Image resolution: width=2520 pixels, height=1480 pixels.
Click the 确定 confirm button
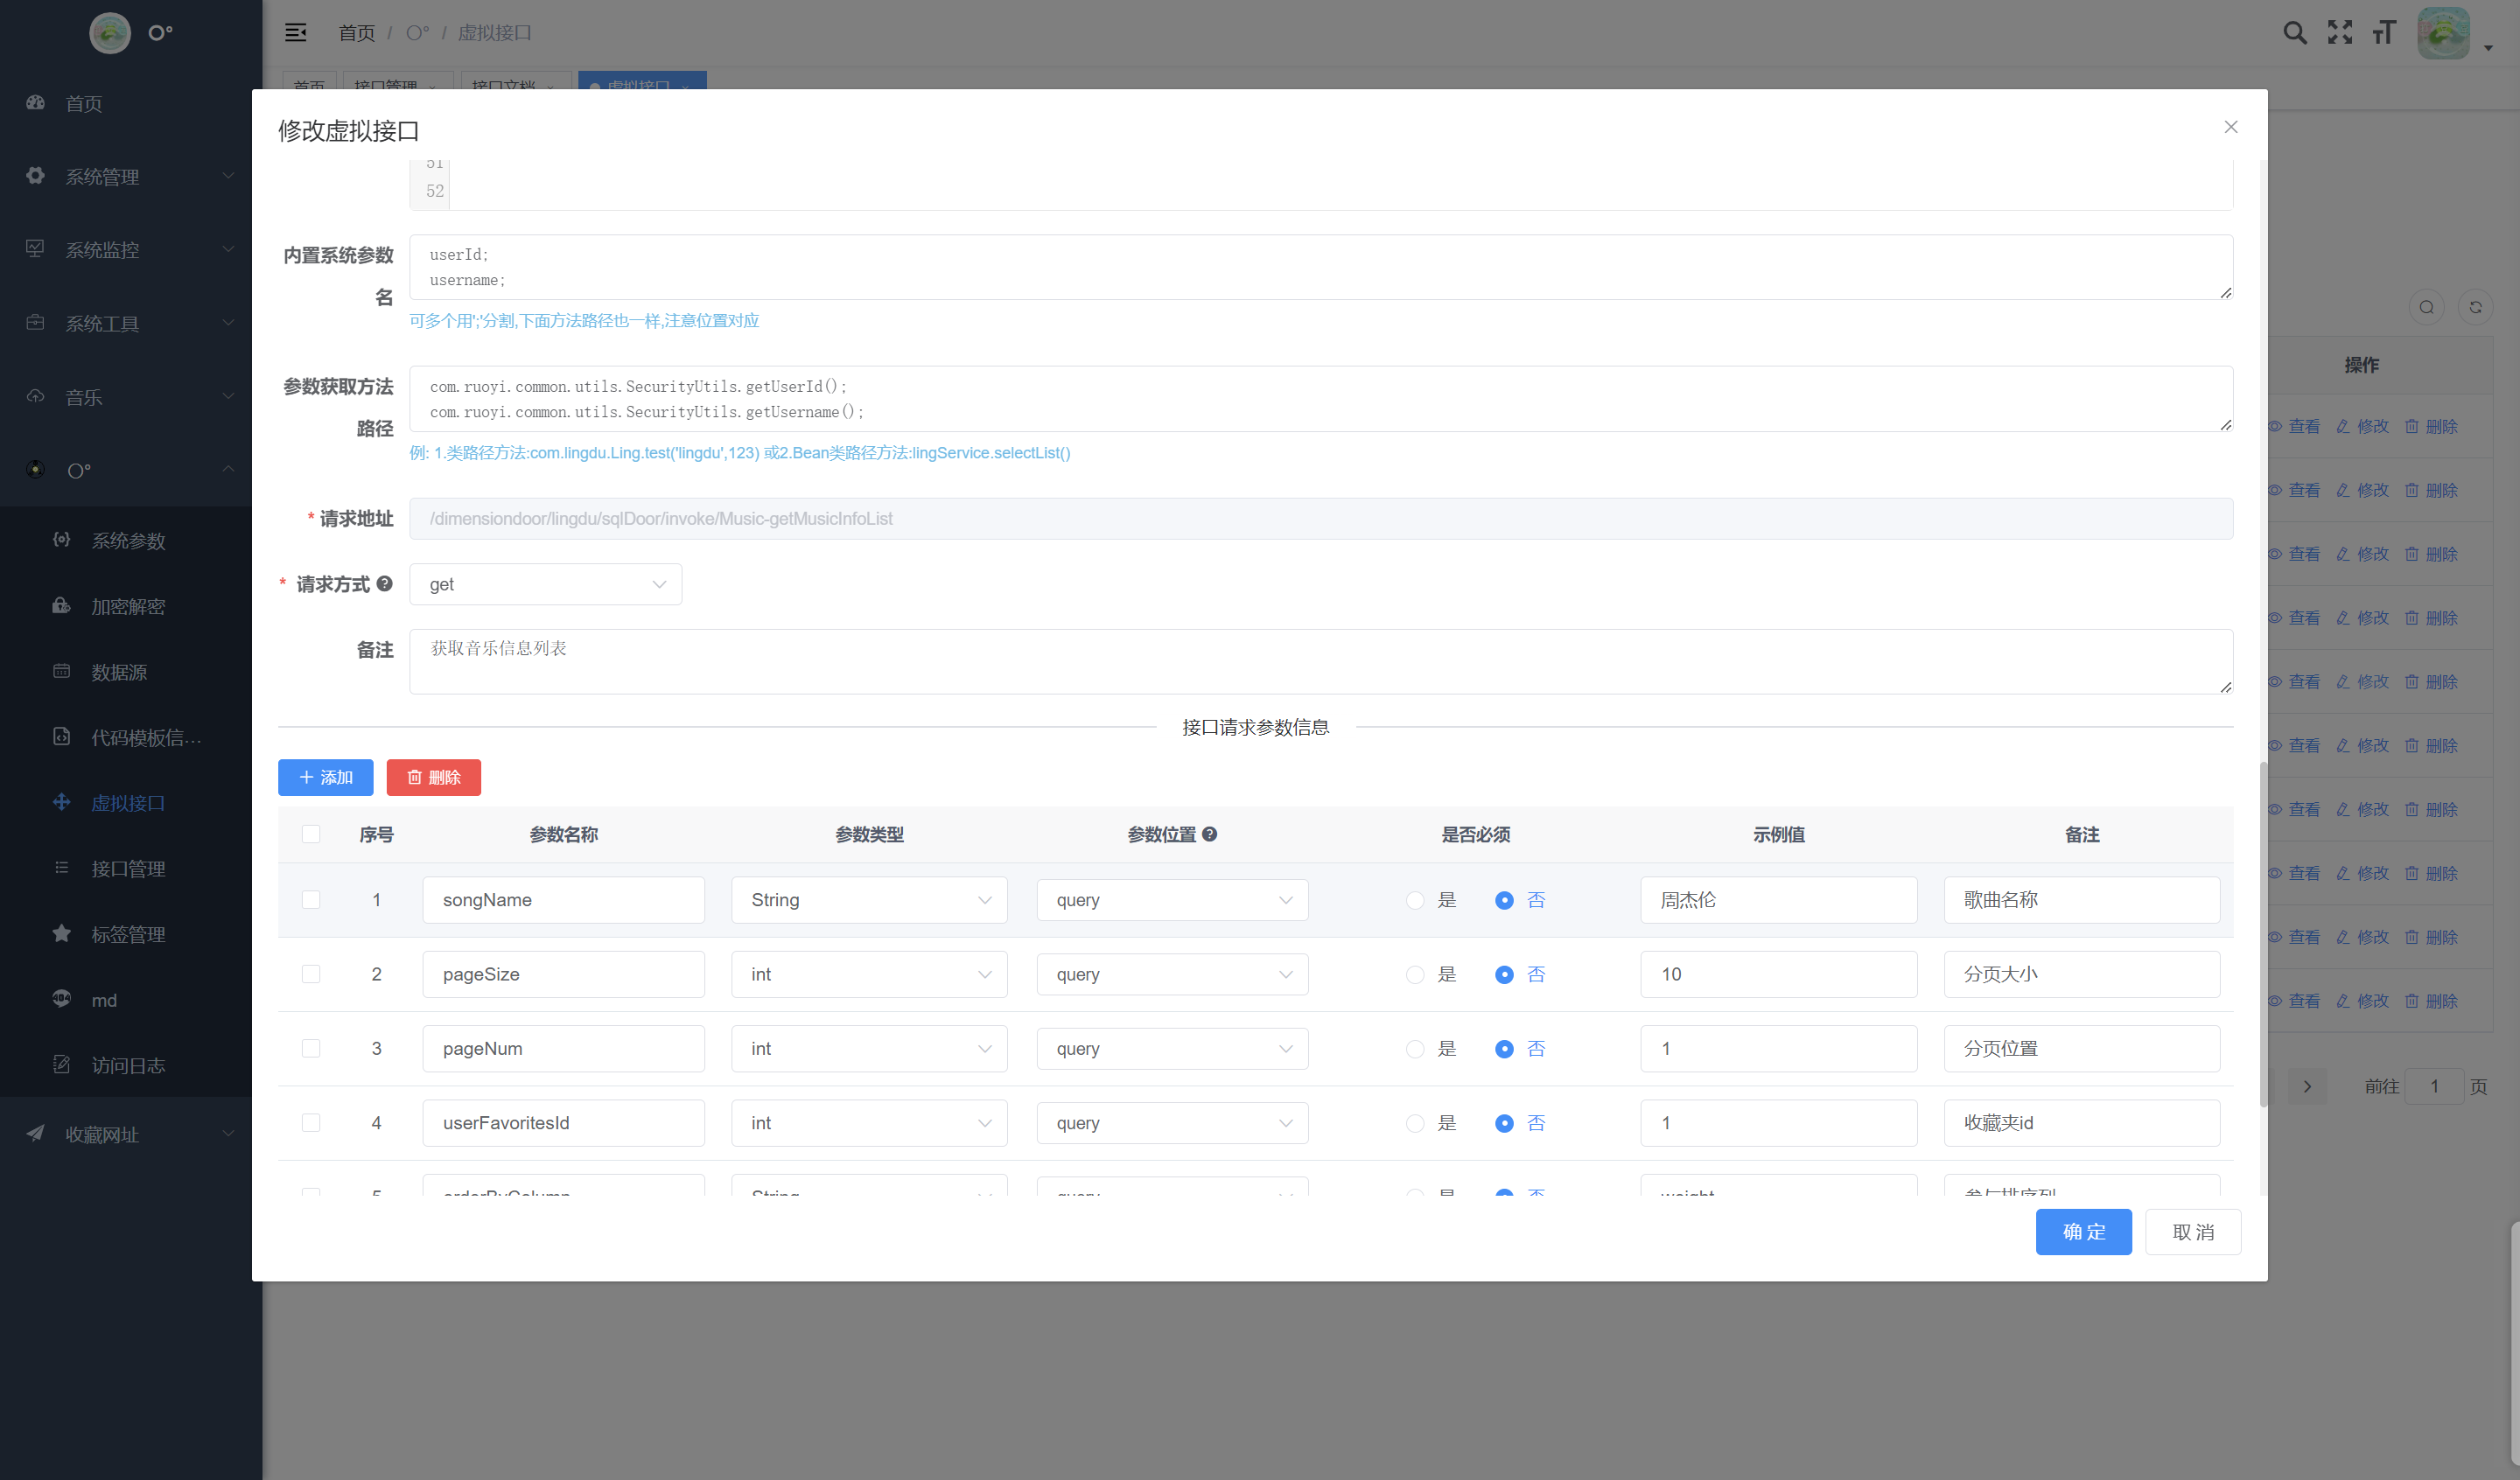2083,1232
